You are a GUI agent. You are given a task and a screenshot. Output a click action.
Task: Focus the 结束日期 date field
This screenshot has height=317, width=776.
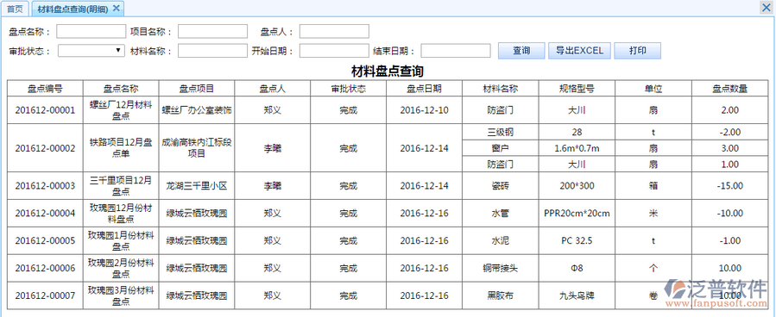point(456,51)
